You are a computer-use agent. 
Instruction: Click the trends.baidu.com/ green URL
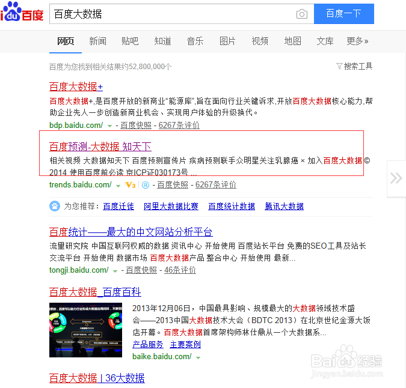click(x=80, y=185)
